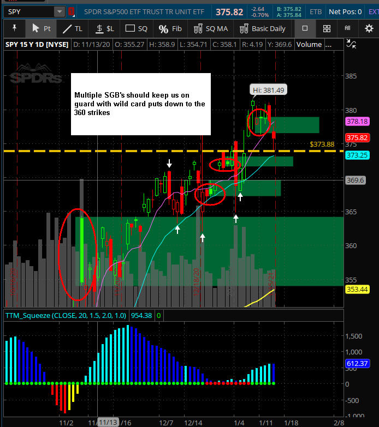Image resolution: width=379 pixels, height=427 pixels.
Task: Click the magenta 378.18 price axis tag
Action: point(357,121)
